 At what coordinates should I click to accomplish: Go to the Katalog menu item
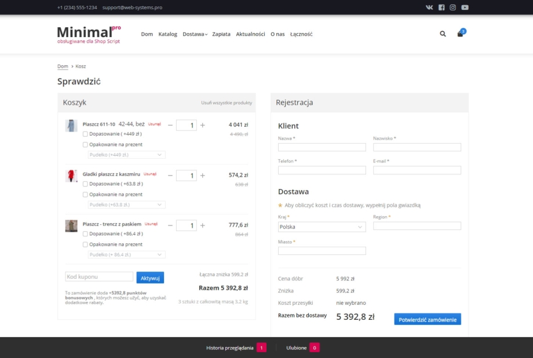click(x=167, y=34)
